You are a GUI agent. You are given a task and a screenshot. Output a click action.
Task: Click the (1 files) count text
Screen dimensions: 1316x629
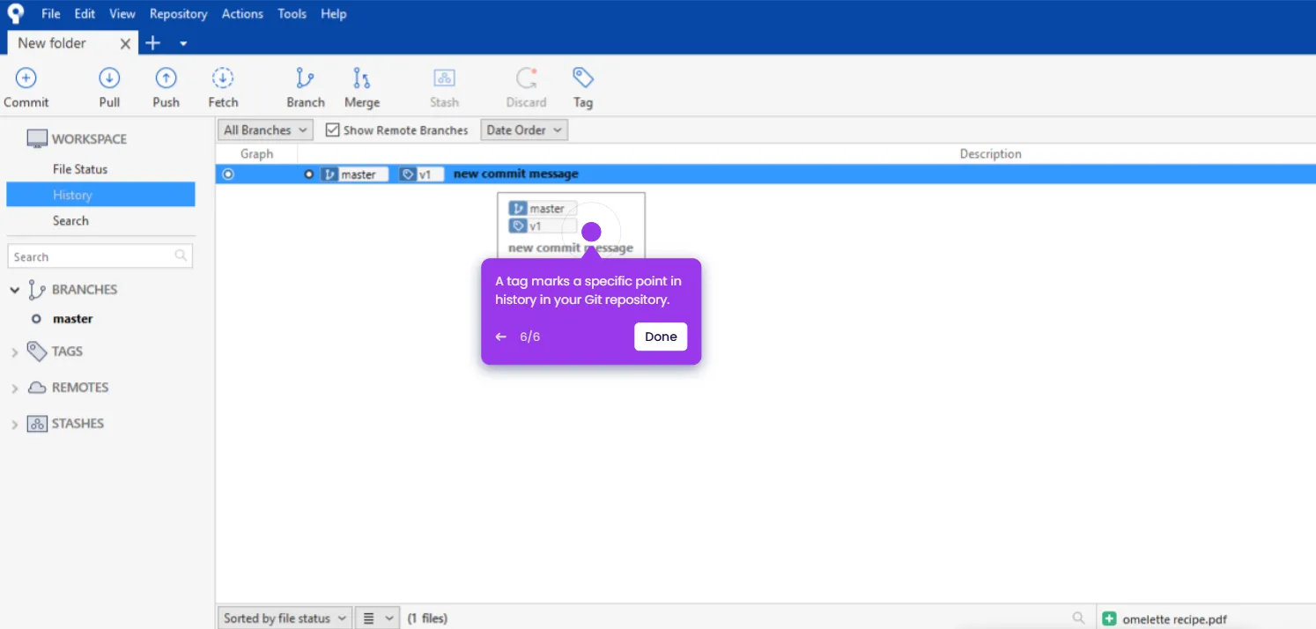427,618
